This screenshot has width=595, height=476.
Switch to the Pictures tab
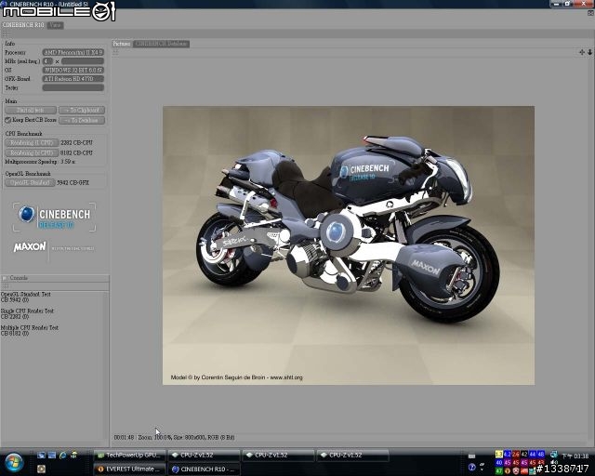coord(122,44)
